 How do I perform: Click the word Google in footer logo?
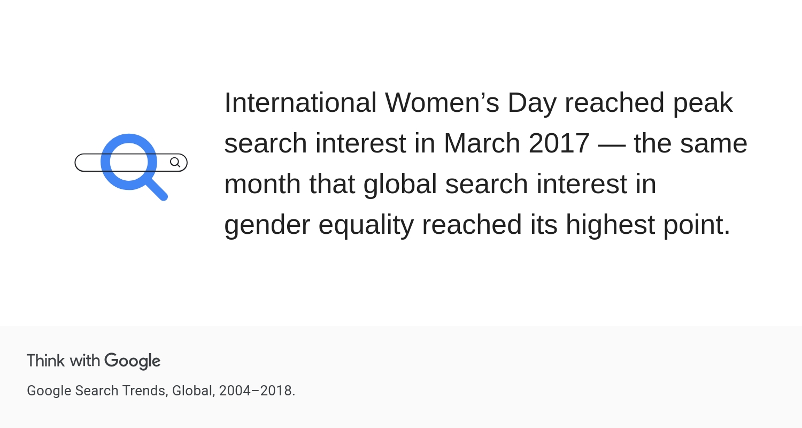click(133, 361)
